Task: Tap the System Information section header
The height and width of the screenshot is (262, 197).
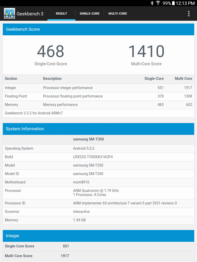Action: coord(98,129)
